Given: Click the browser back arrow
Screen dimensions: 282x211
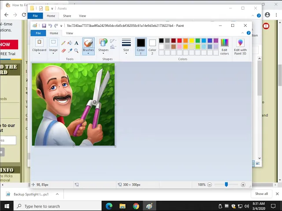Looking at the screenshot, I should click(6, 15).
